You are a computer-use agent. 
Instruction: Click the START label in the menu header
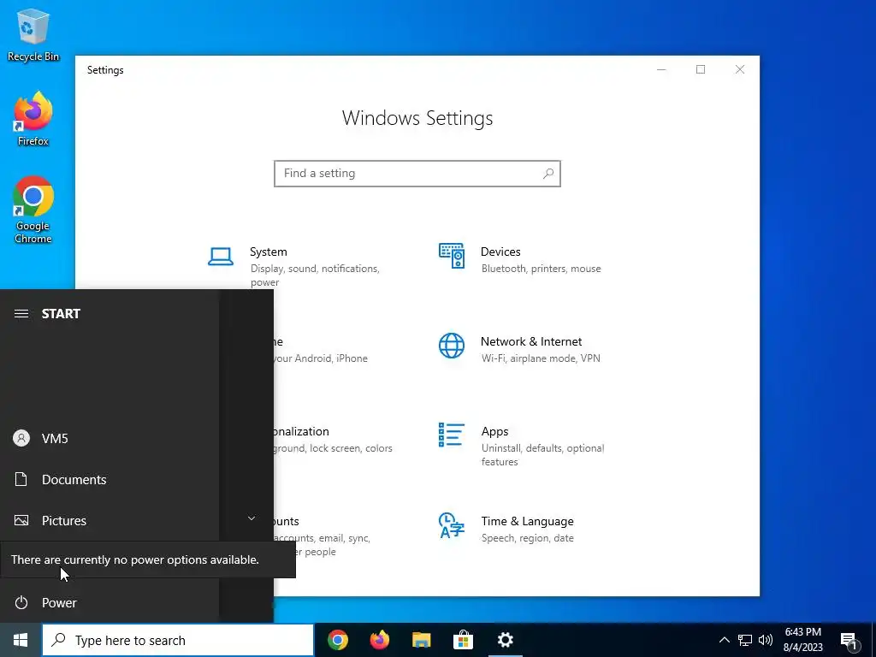tap(61, 313)
